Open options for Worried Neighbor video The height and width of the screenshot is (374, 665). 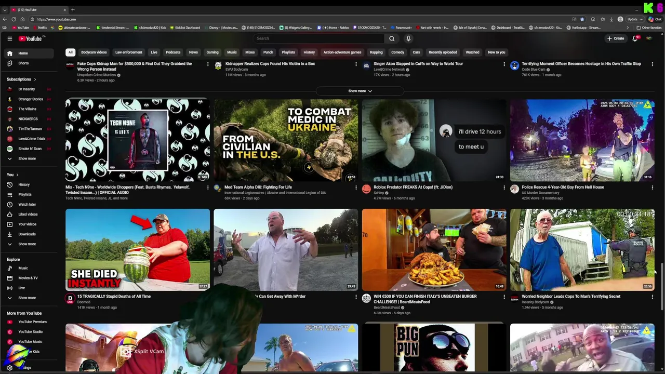tap(653, 297)
